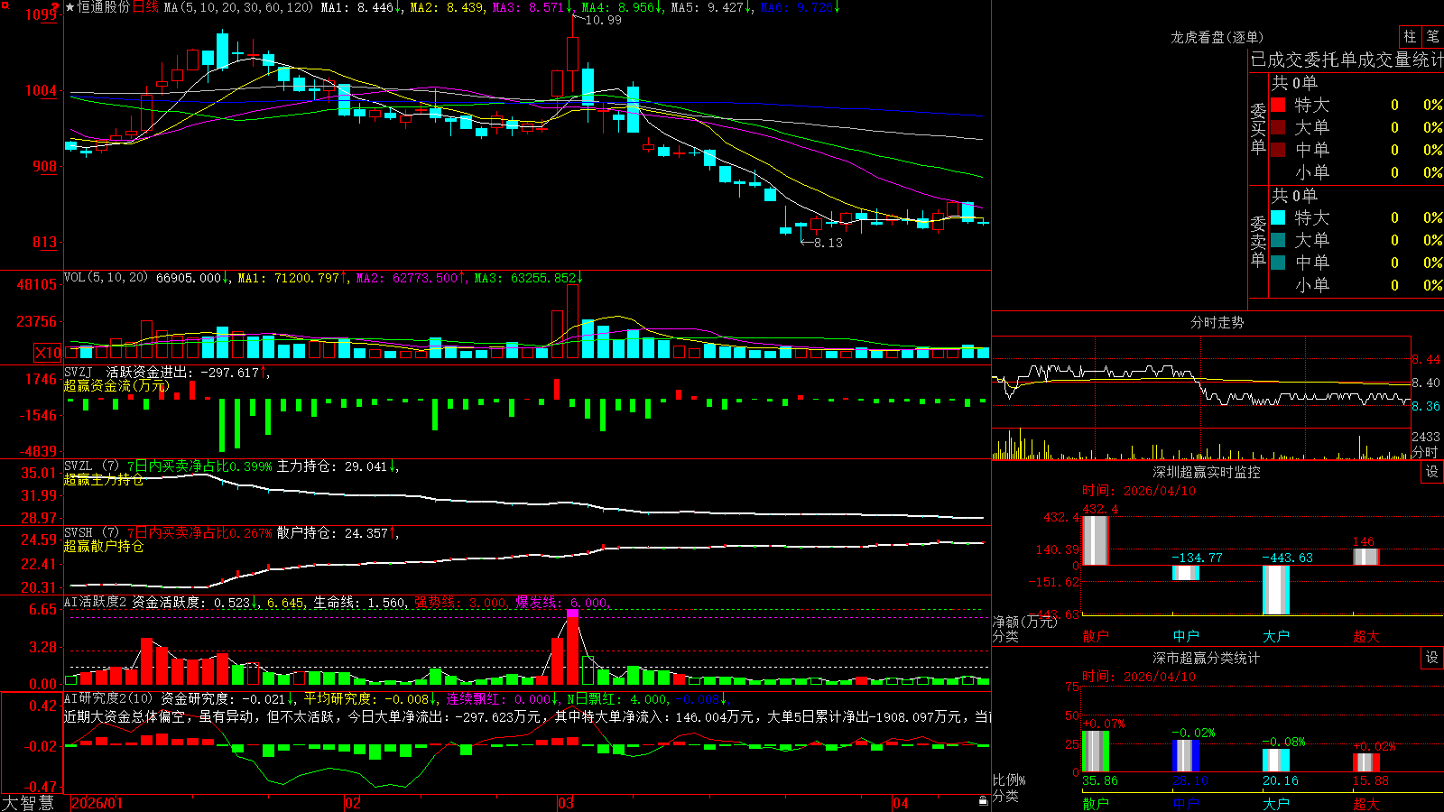Image resolution: width=1444 pixels, height=812 pixels.
Task: Click the 已成交委托单成交量统计 header
Action: point(1347,60)
